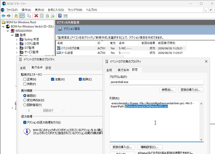
Task: Select the 毎回(E) radio button
Action: (x=25, y=96)
